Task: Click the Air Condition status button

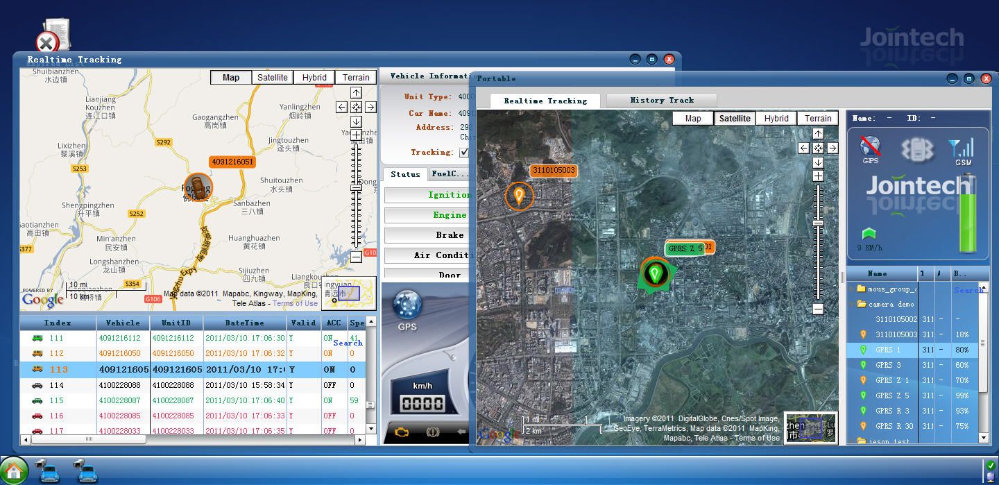Action: click(427, 255)
